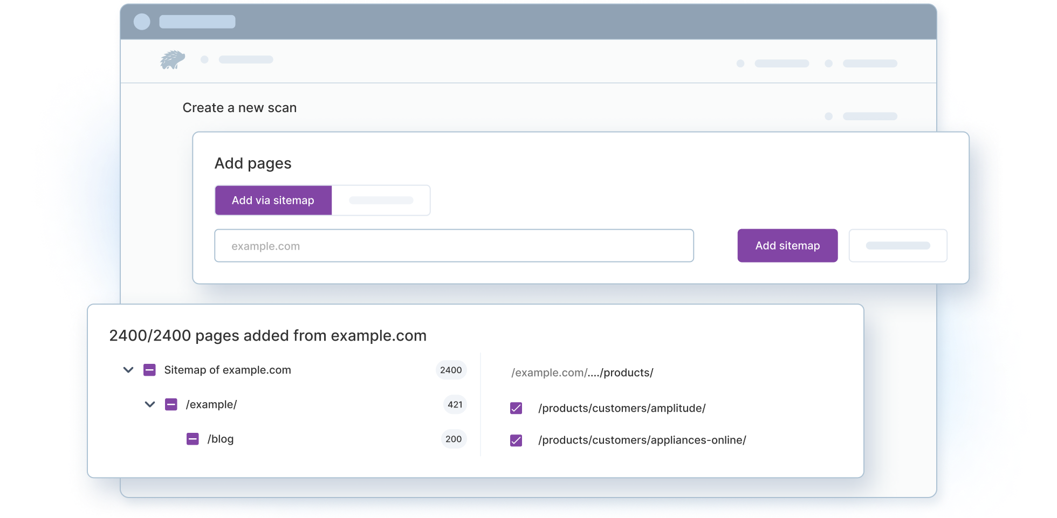The image size is (1057, 518).
Task: Open the /example.com/..../products/ path link
Action: point(582,372)
